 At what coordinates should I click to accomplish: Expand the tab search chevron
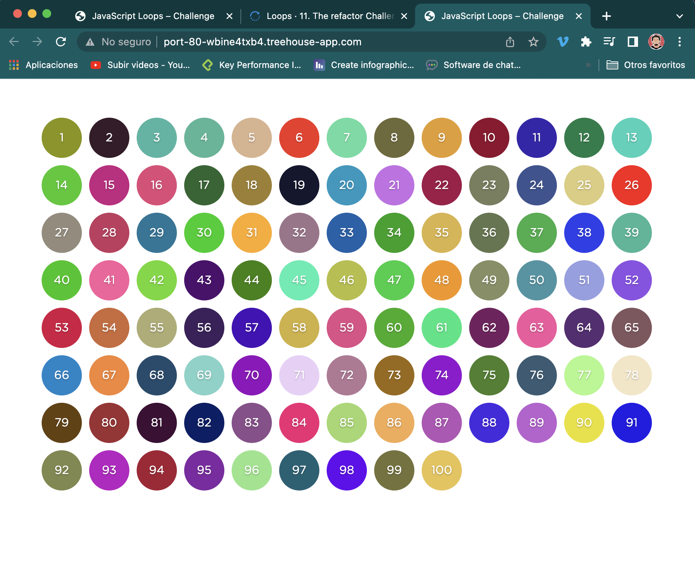pyautogui.click(x=679, y=16)
